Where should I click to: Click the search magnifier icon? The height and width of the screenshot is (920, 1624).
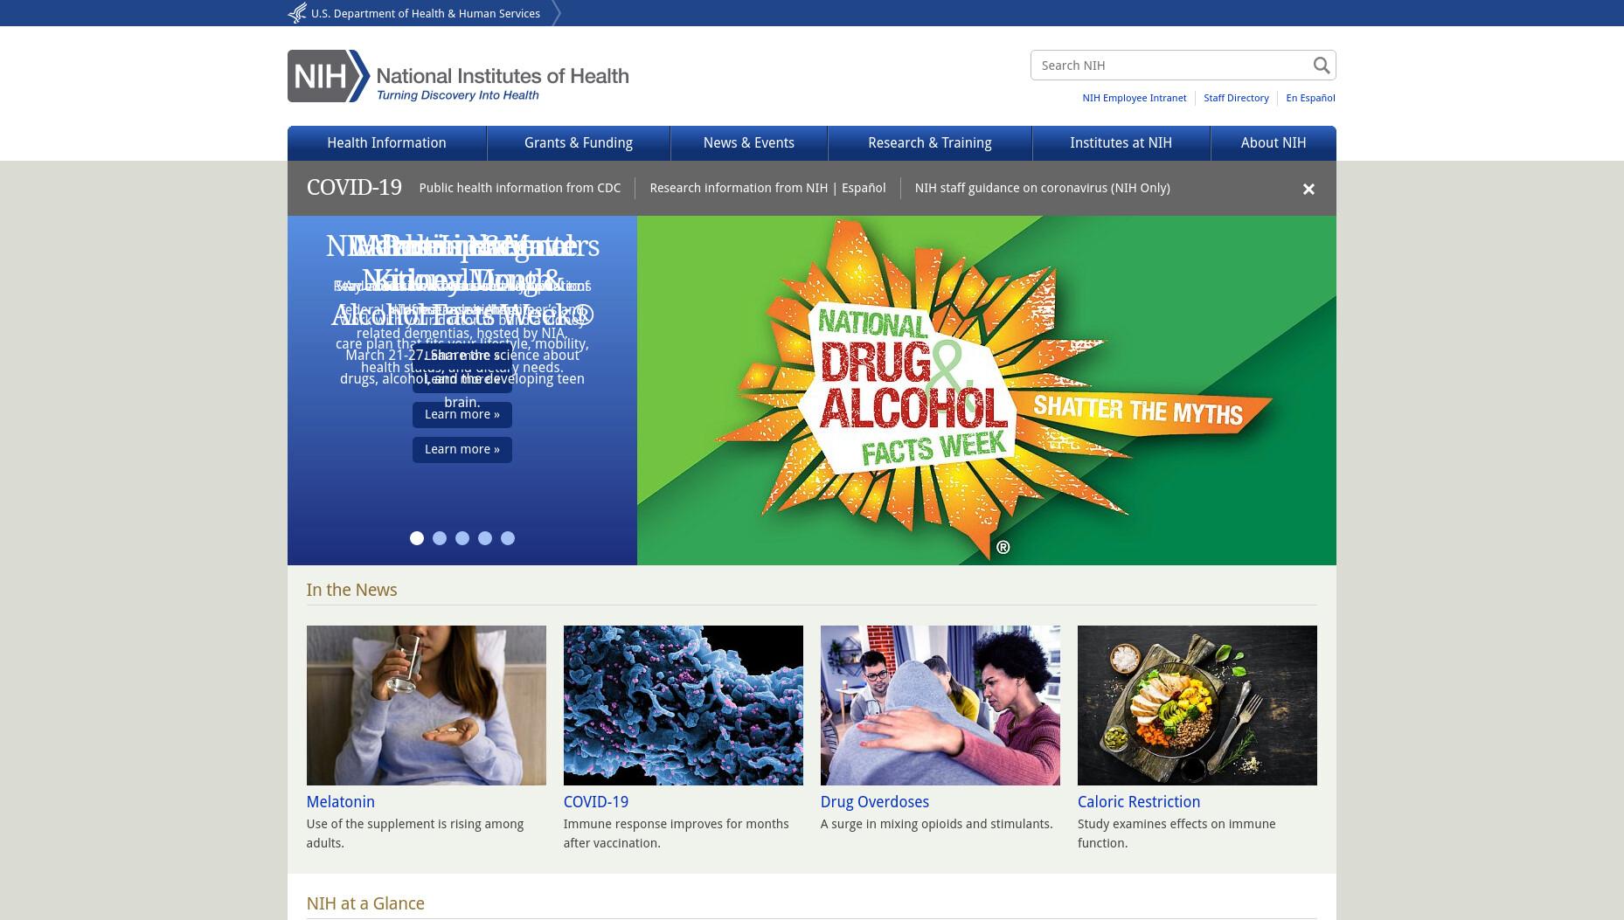[1321, 66]
